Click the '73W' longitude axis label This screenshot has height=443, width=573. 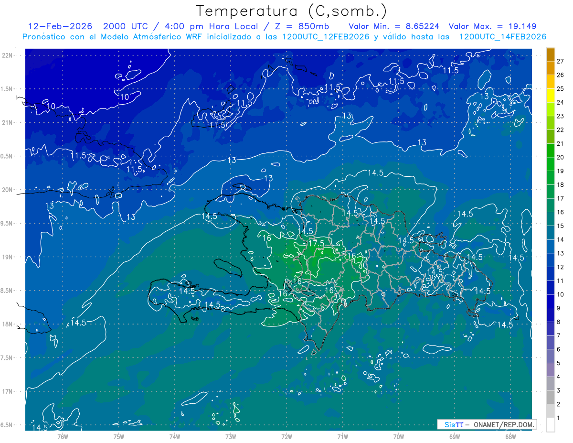(x=231, y=437)
